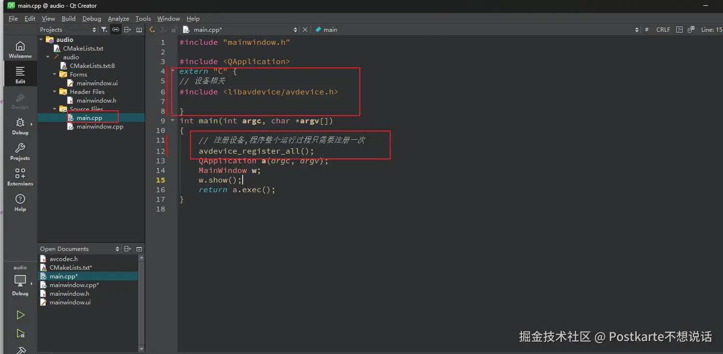Open the Window menu
The height and width of the screenshot is (354, 723).
click(x=168, y=18)
